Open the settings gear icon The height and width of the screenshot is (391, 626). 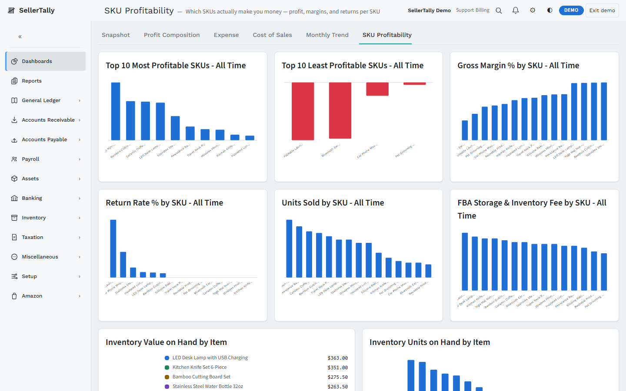click(x=533, y=10)
